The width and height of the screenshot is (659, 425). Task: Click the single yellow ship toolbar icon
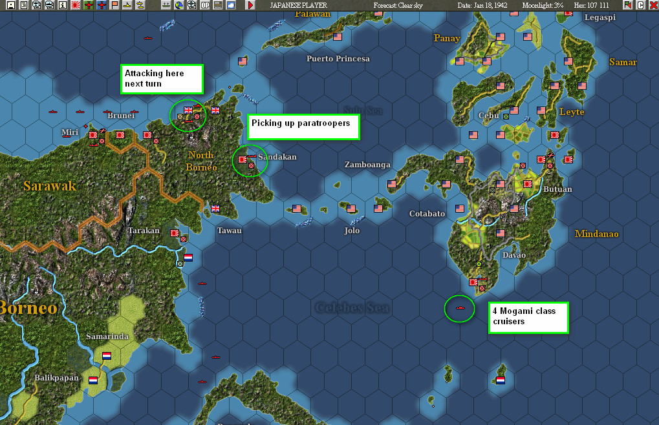tap(127, 5)
